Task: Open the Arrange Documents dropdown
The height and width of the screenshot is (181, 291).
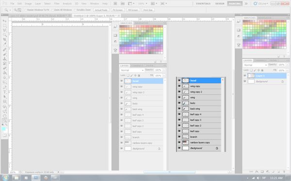Action: [x=154, y=3]
